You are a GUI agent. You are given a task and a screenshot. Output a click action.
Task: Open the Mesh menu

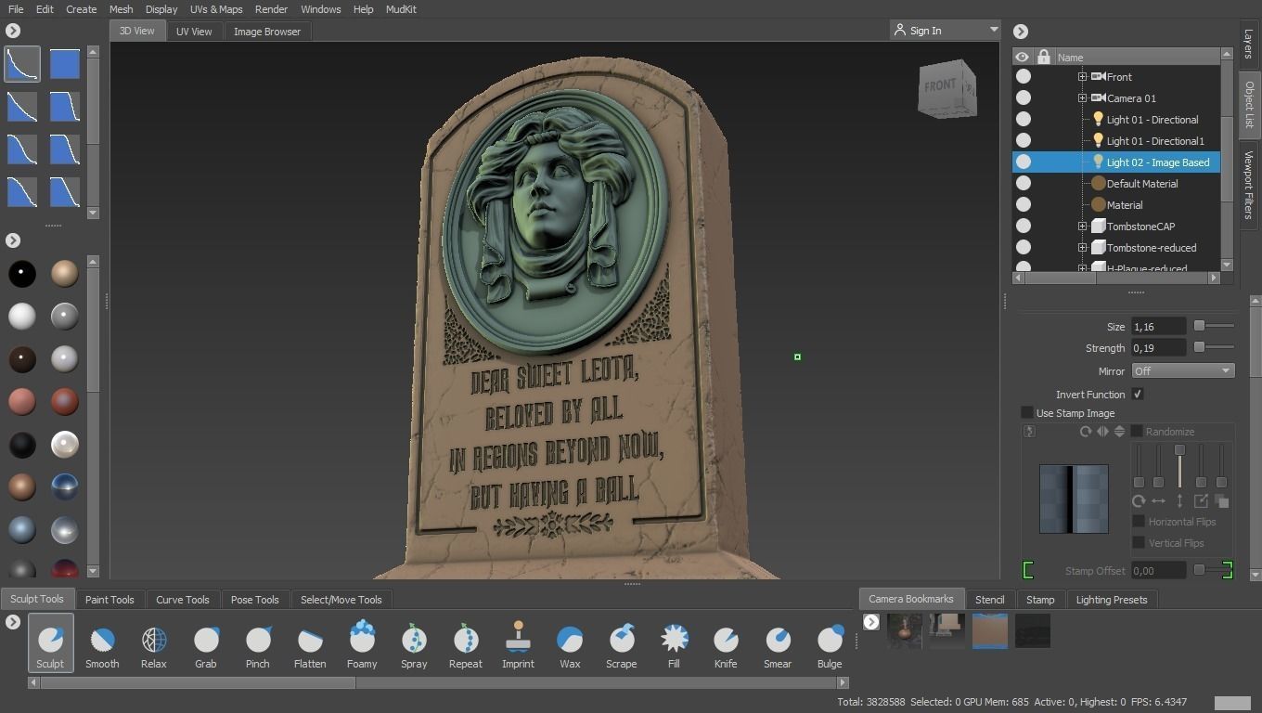point(122,9)
